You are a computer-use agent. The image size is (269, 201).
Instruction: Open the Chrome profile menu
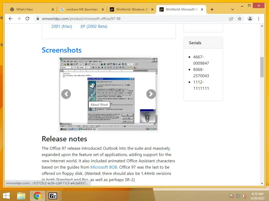tap(250, 19)
